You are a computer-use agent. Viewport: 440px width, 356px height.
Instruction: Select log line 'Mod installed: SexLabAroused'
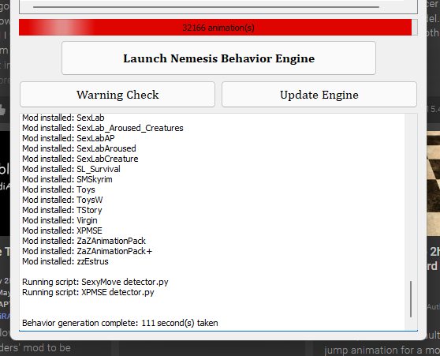pyautogui.click(x=79, y=148)
